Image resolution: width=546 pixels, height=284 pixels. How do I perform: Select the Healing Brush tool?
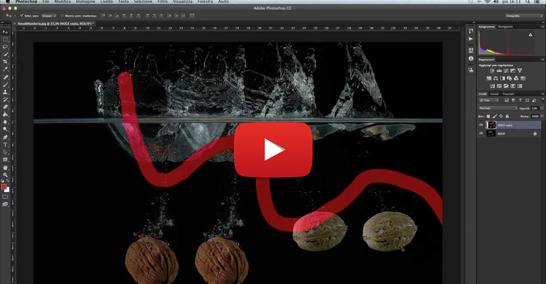(x=5, y=77)
